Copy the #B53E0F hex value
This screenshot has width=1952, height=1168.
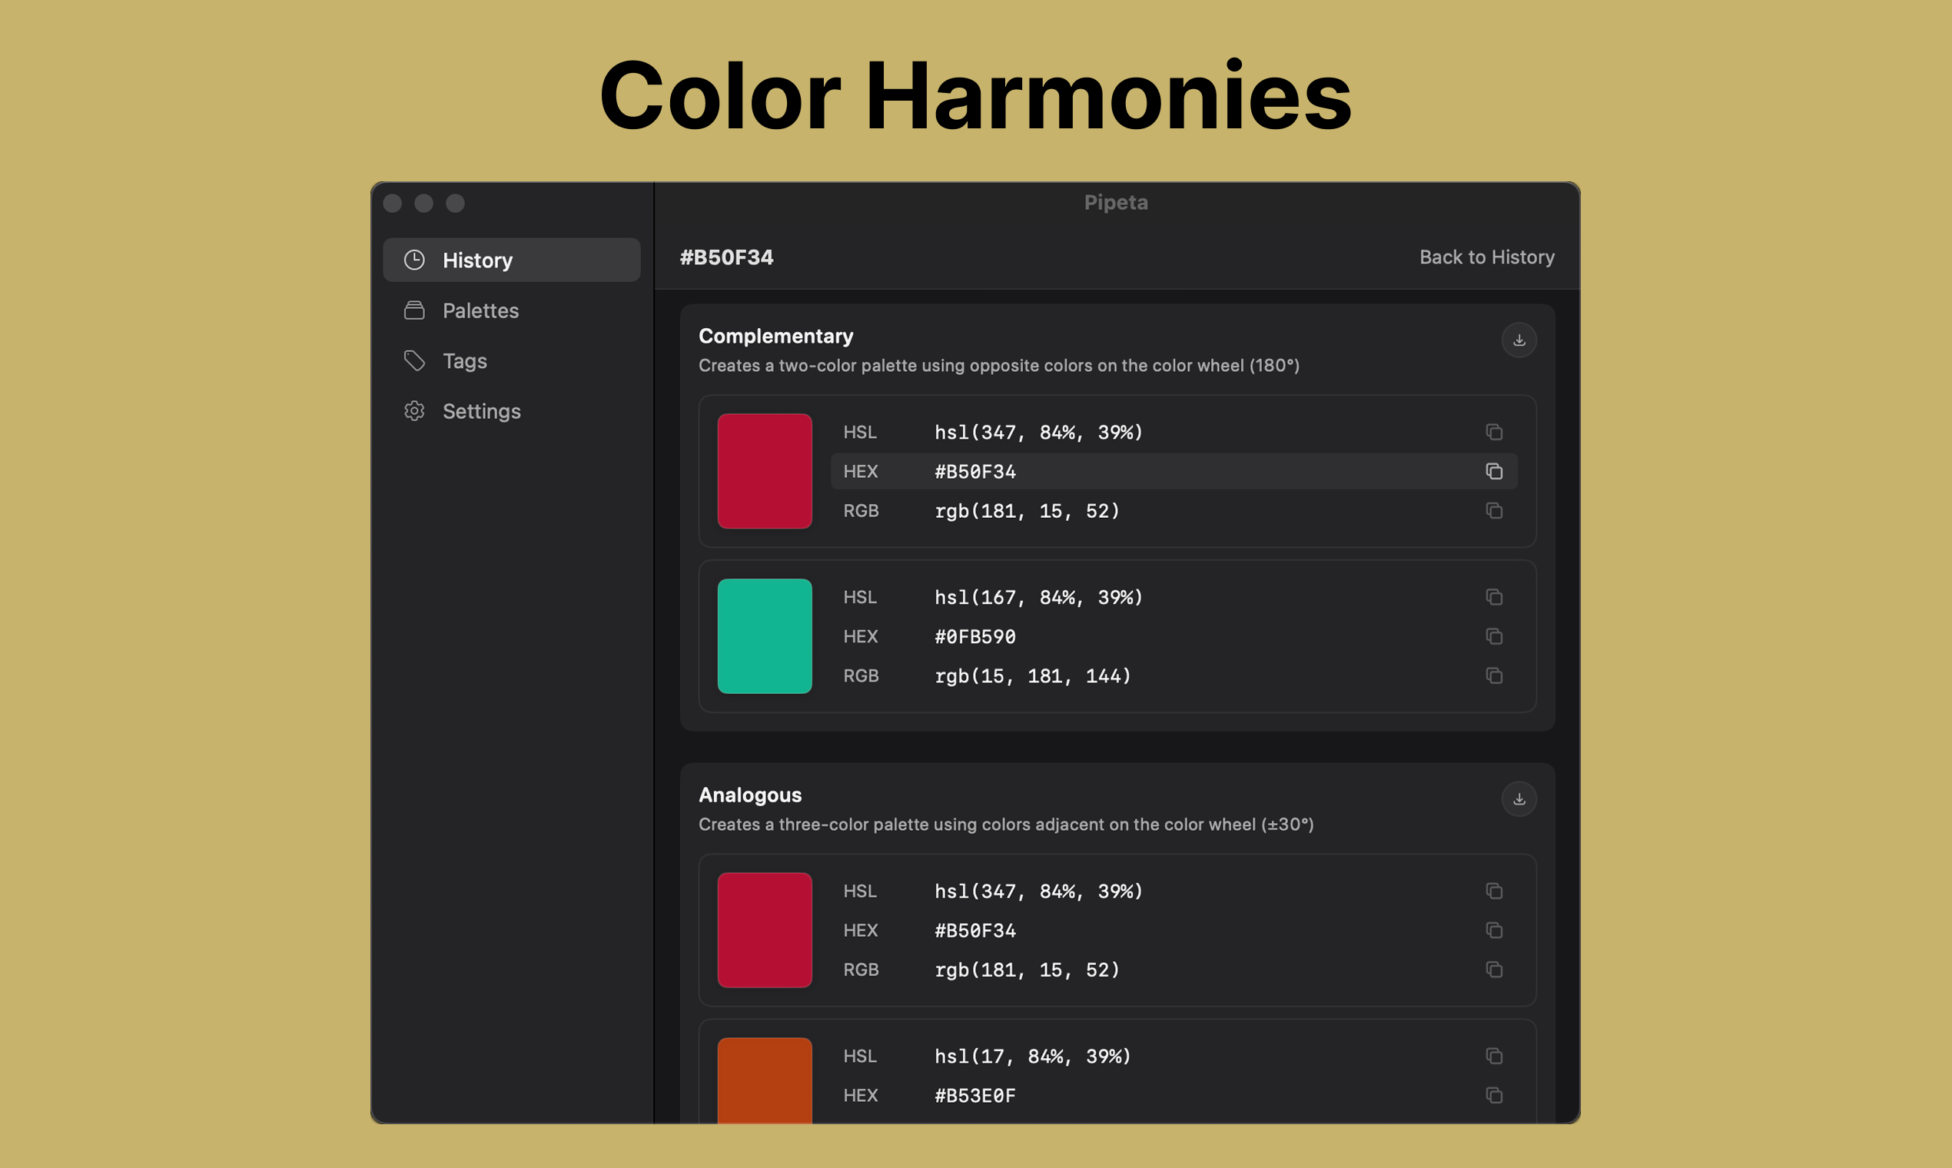click(x=1493, y=1096)
